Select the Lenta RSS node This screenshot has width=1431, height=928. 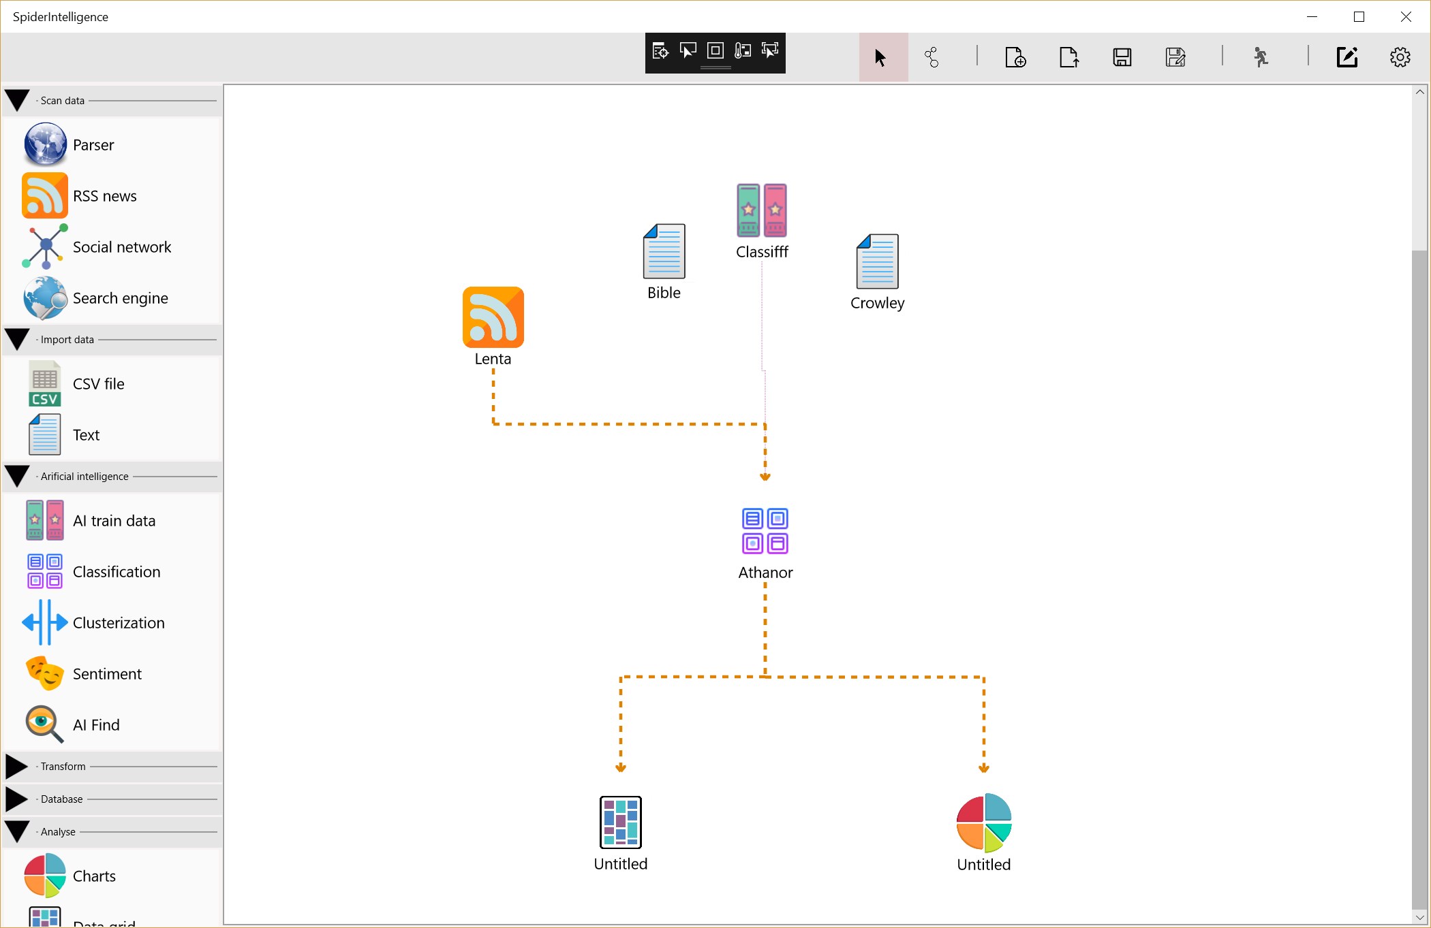[493, 318]
